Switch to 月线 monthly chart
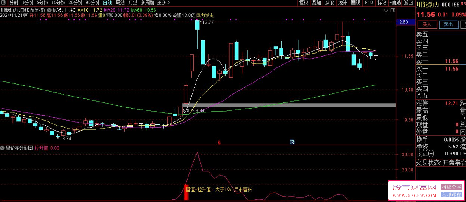Viewport: 466px width, 202px height. coord(133,3)
